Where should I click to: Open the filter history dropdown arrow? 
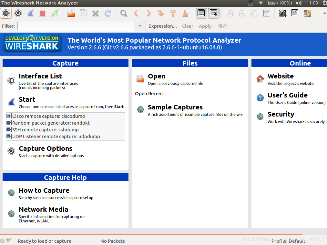tap(140, 26)
